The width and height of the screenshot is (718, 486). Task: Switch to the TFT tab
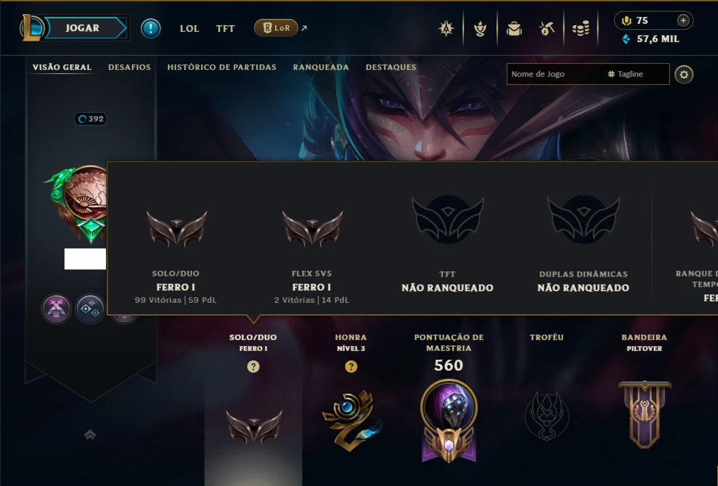(x=226, y=29)
